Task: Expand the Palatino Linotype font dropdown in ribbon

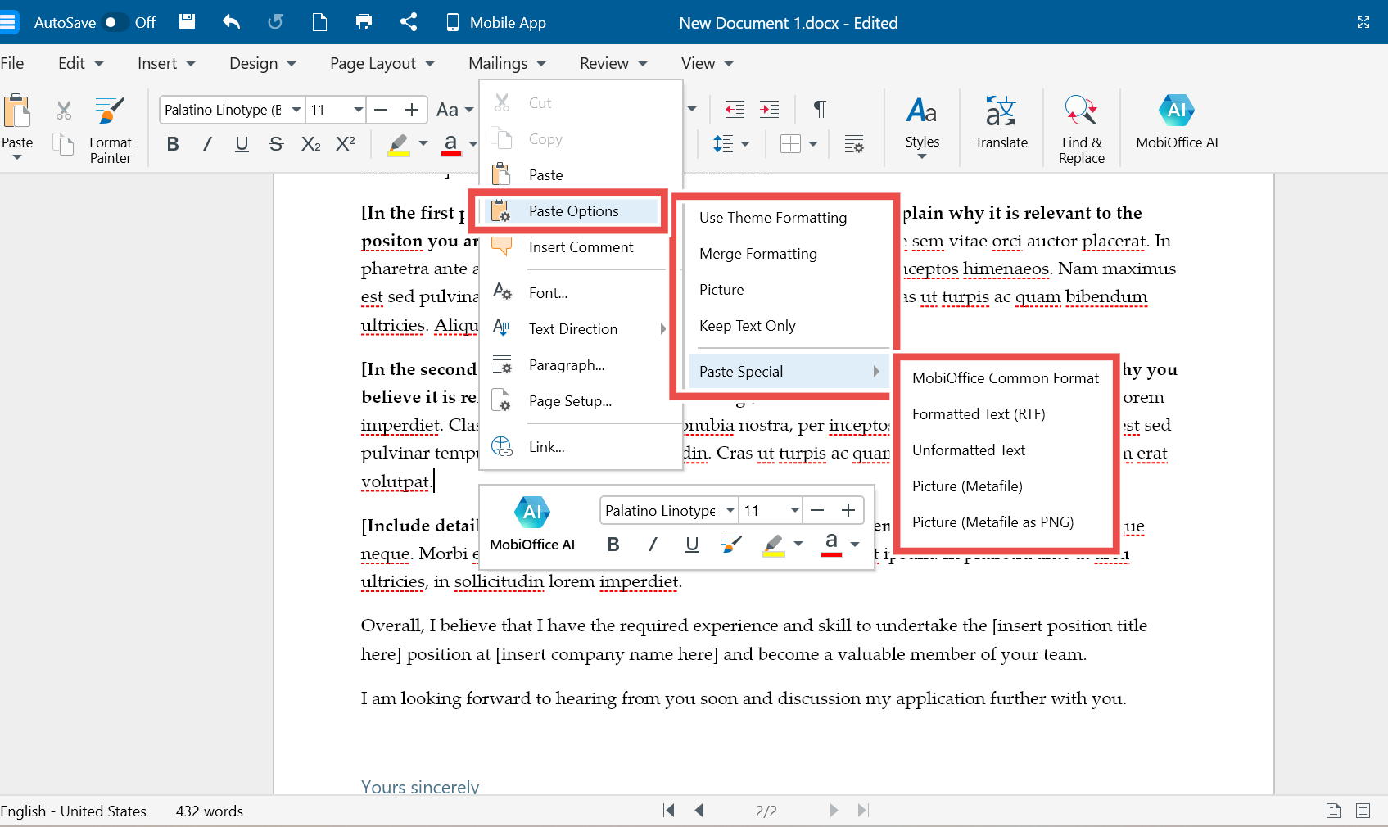Action: point(296,110)
